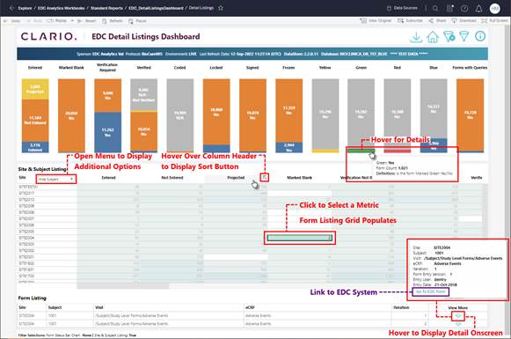
Task: Click the Undo toolbar button
Action: click(x=12, y=21)
